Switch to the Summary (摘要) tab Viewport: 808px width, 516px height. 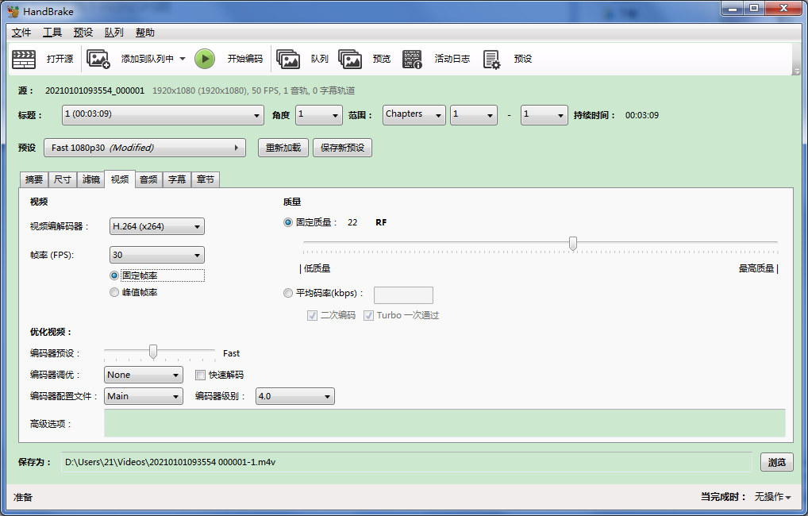click(x=34, y=179)
